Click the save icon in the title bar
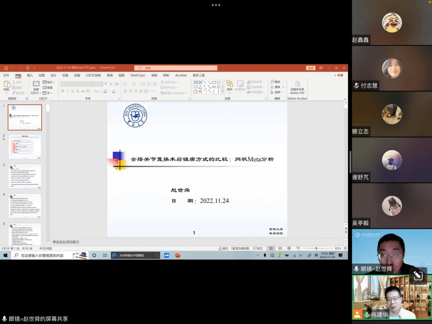432x324 pixels. pos(5,68)
